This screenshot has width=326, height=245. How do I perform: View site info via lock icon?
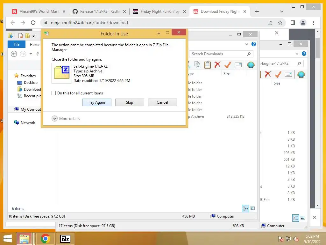pos(46,23)
